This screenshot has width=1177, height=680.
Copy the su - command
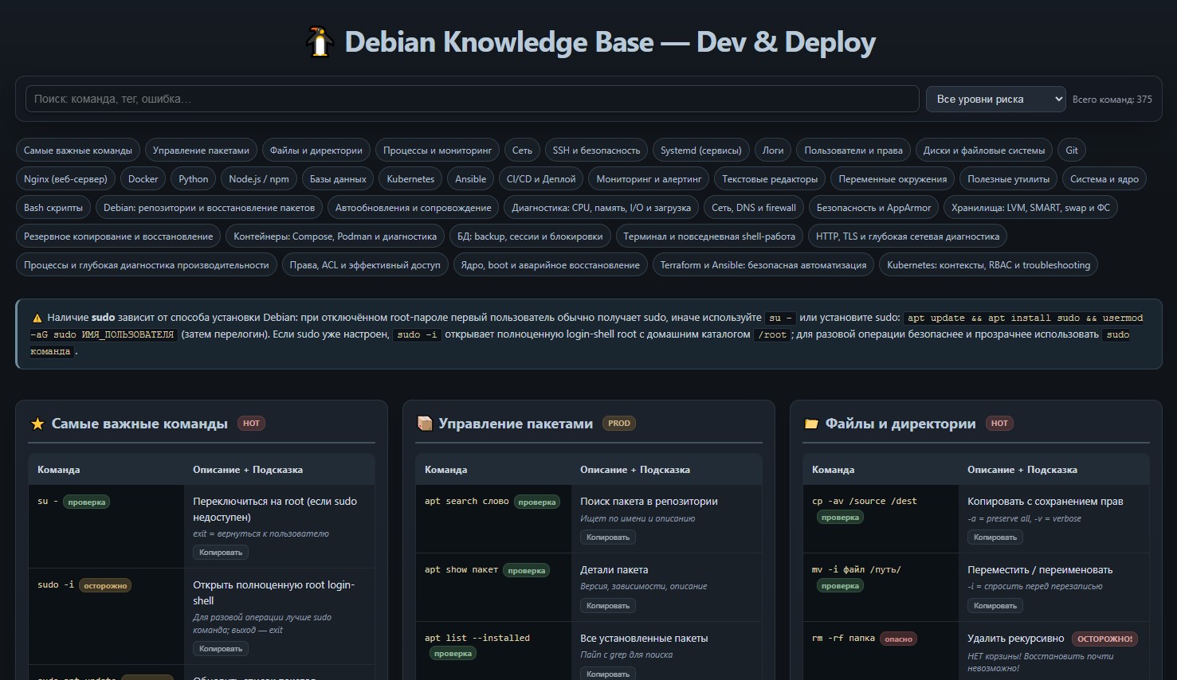221,553
